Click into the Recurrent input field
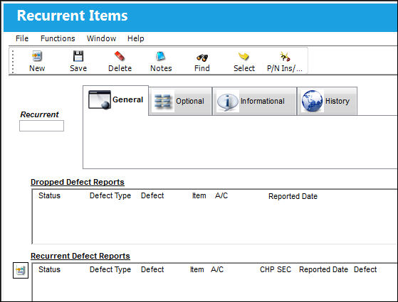 pos(41,126)
